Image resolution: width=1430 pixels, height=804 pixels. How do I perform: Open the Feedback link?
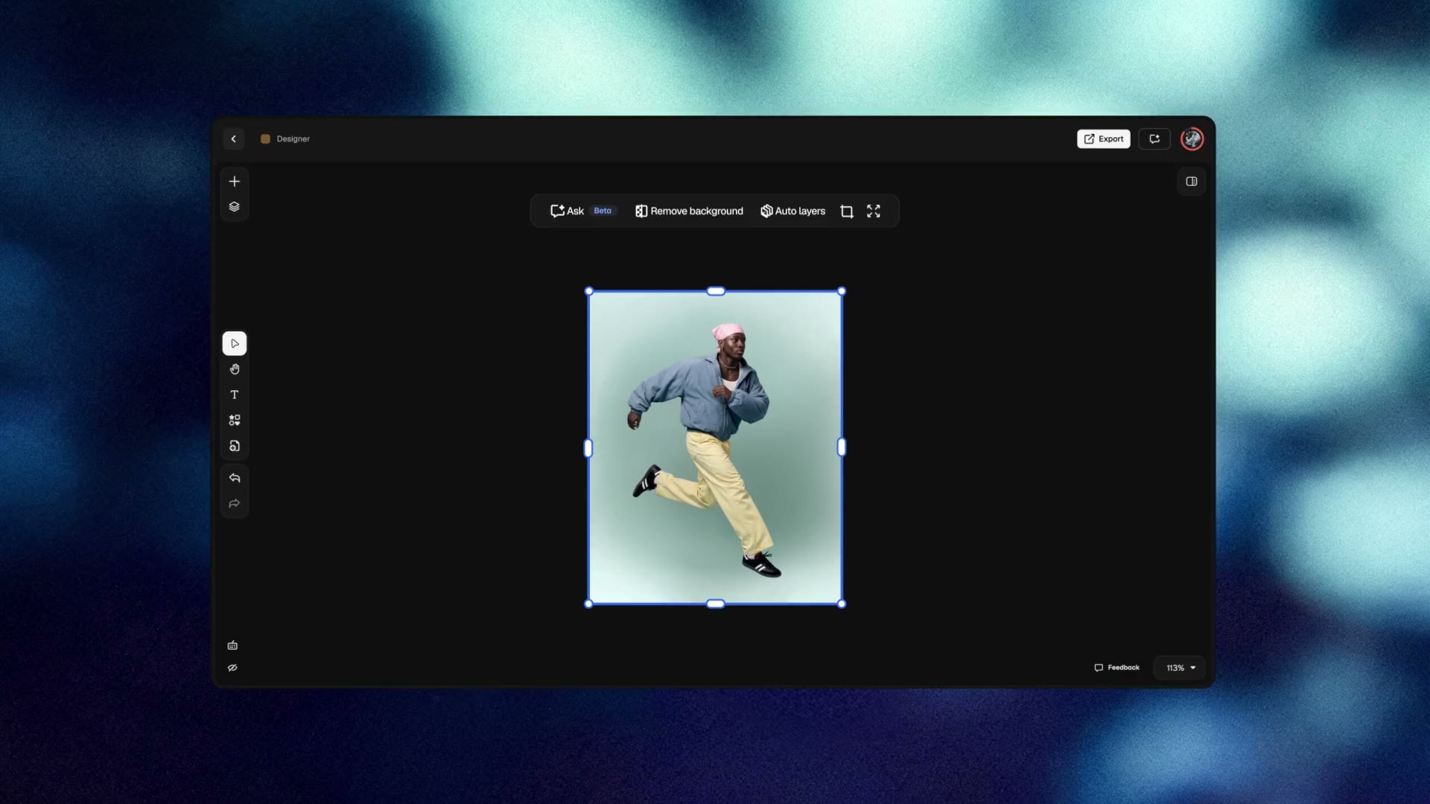click(1117, 668)
